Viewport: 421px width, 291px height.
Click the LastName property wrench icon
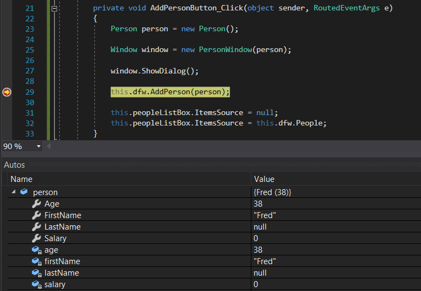(x=36, y=227)
